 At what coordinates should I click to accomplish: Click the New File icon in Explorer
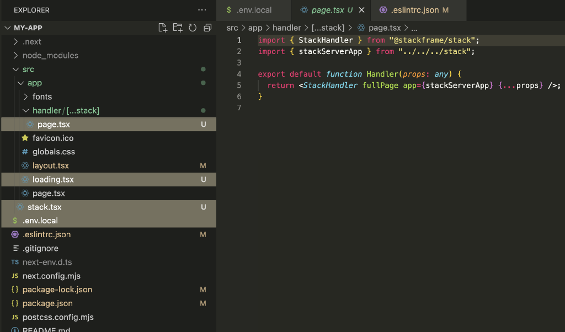click(x=163, y=28)
